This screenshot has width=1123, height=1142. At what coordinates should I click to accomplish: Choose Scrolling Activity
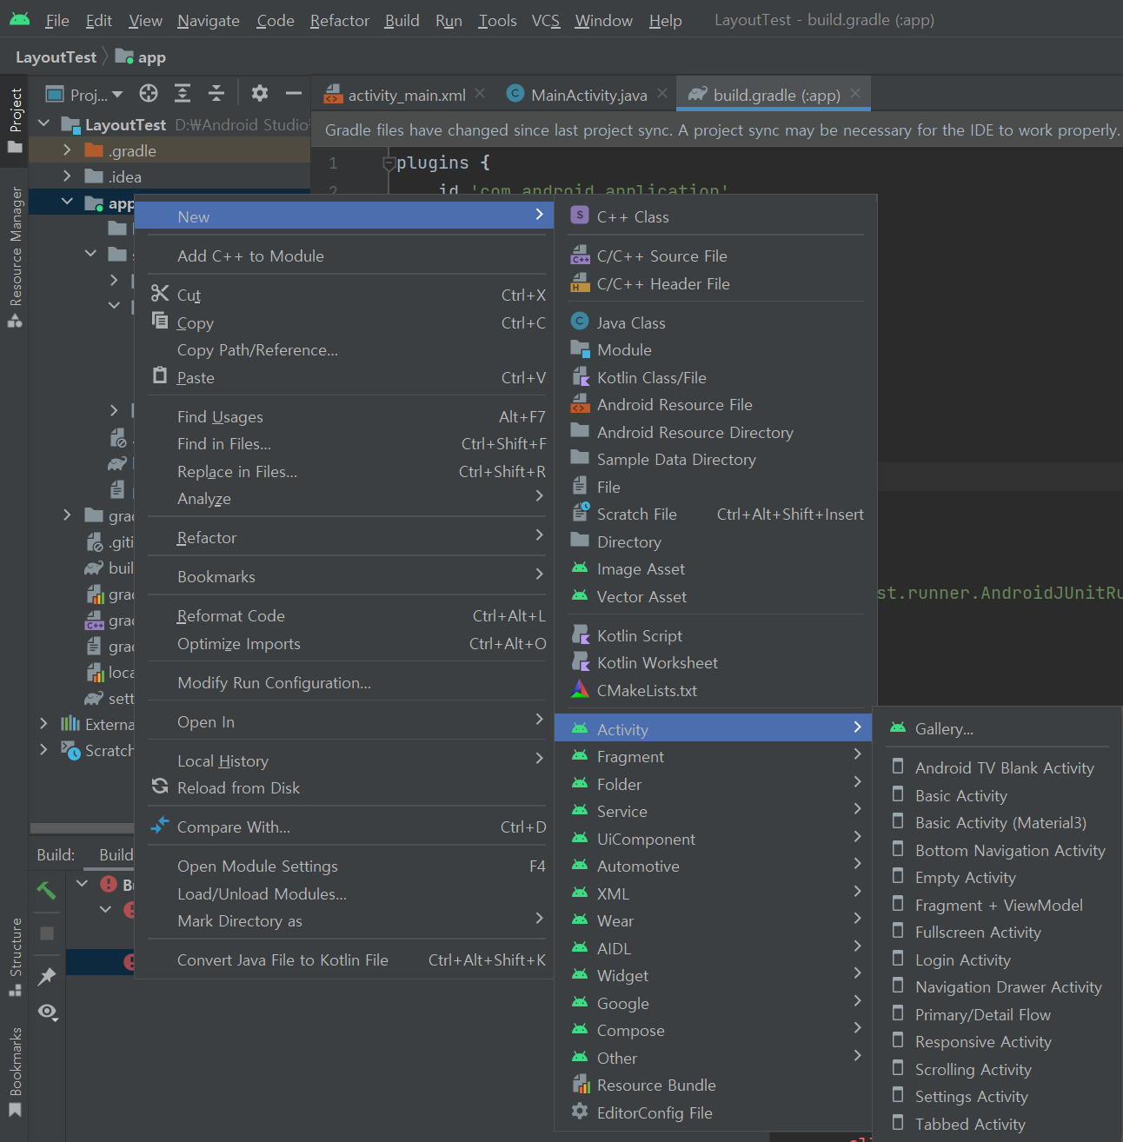tap(998, 1069)
